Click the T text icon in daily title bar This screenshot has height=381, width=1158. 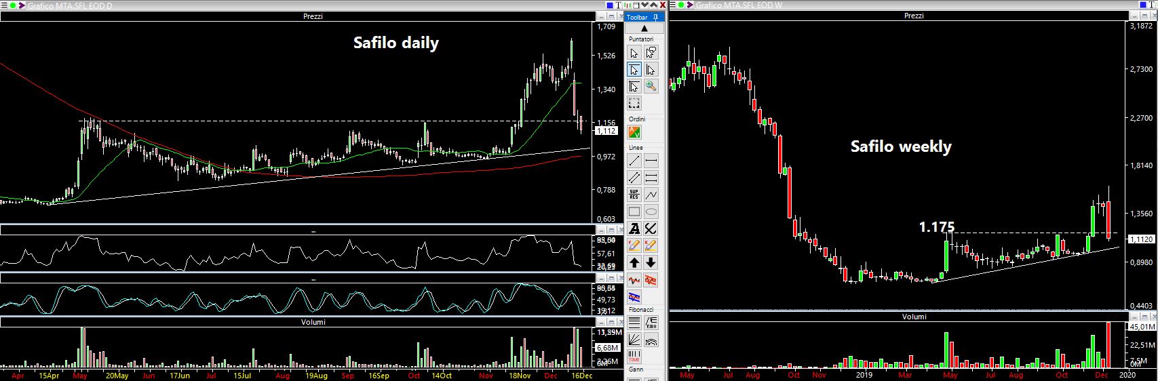[619, 5]
